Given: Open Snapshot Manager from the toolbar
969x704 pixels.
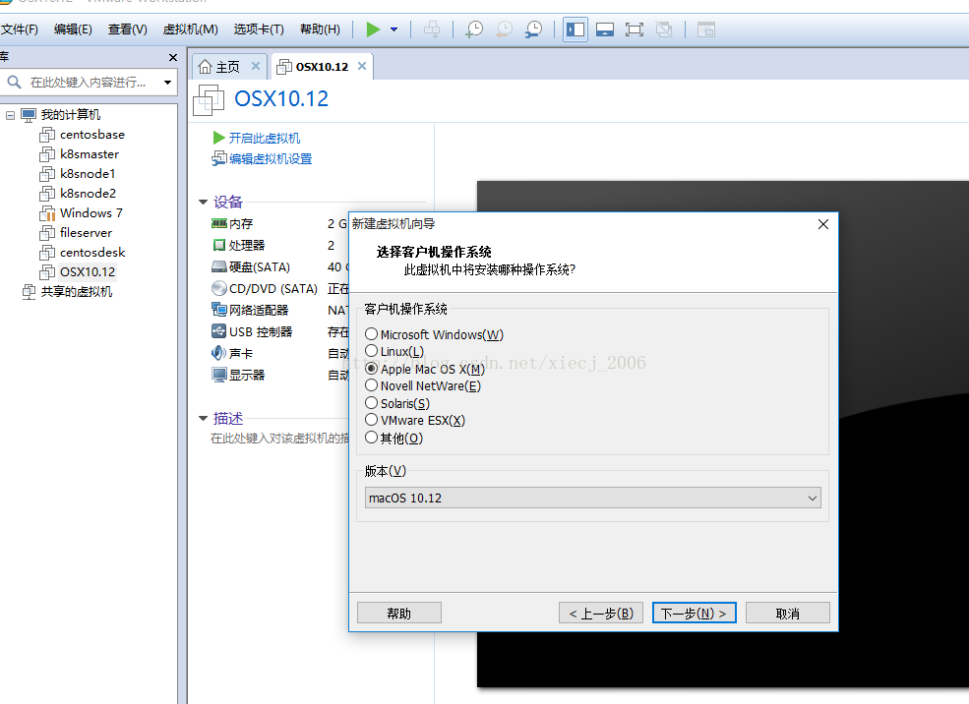Looking at the screenshot, I should (x=533, y=29).
